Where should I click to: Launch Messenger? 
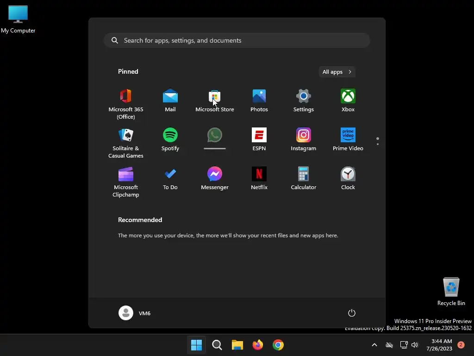tap(215, 178)
